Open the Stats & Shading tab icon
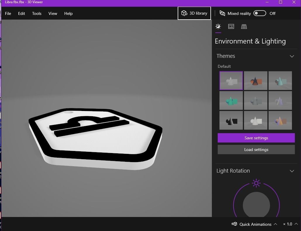 [x=231, y=27]
